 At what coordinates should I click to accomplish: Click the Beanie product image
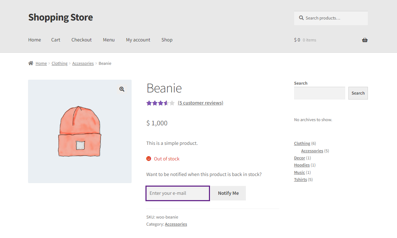coord(80,131)
